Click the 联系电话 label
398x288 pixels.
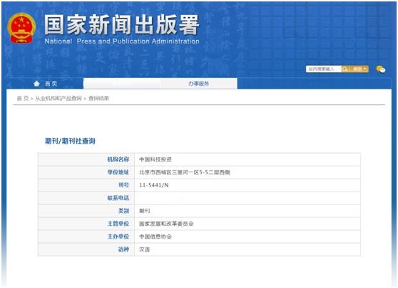[118, 198]
